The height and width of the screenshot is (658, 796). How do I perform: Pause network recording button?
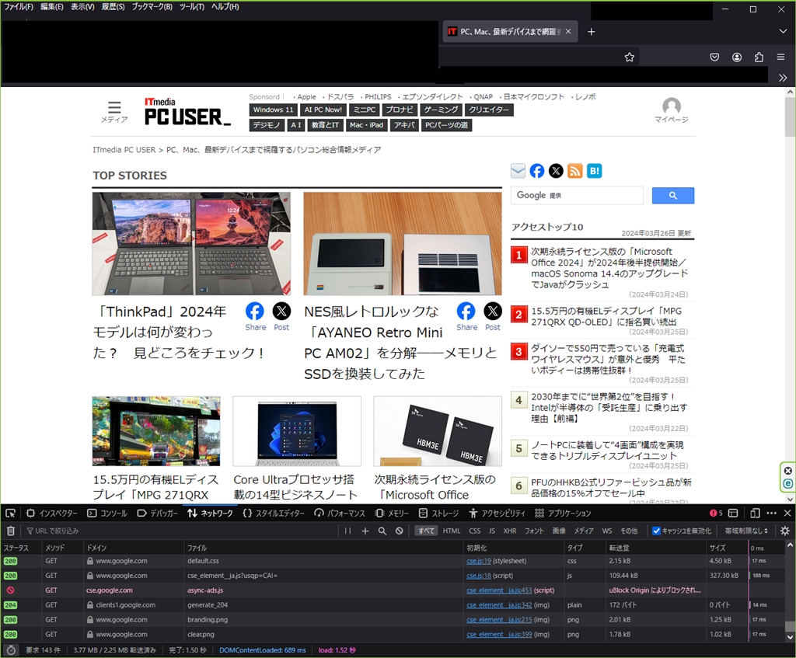tap(347, 531)
